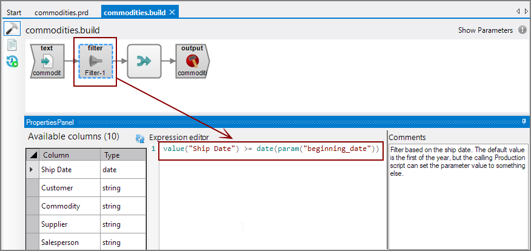Click the PropertiesPanel title bar
The height and width of the screenshot is (251, 531).
click(276, 122)
